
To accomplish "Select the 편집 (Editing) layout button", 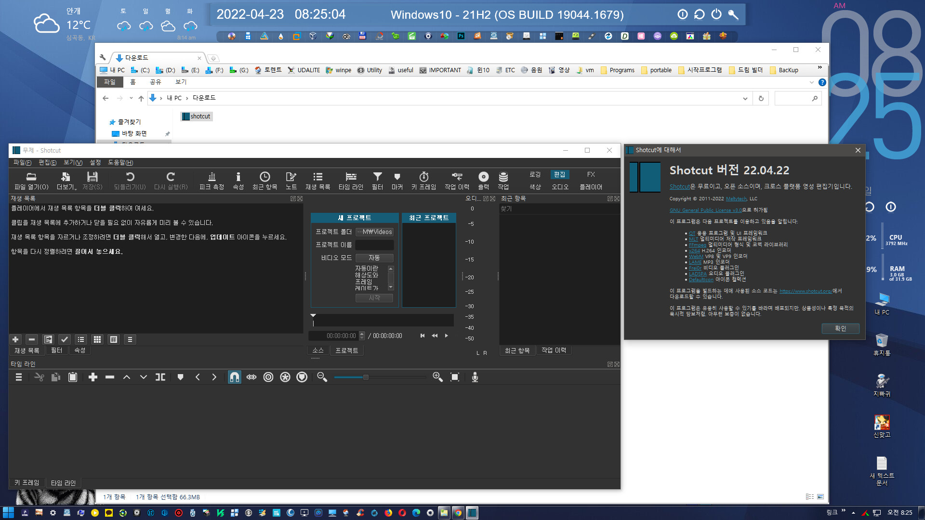I will click(x=560, y=174).
